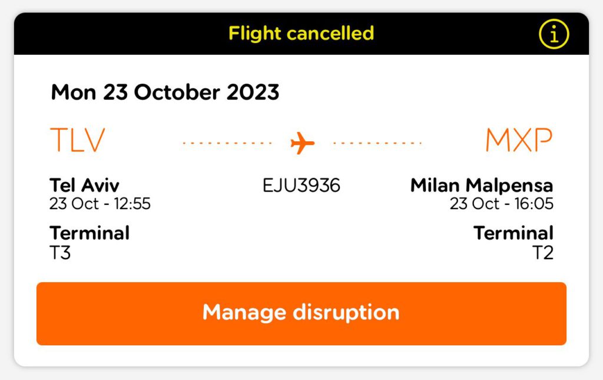Viewport: 603px width, 380px height.
Task: Click the TLV airport code
Action: pos(77,140)
